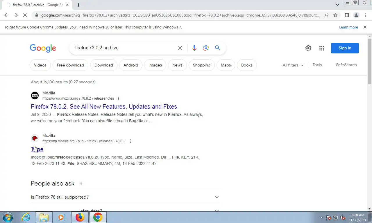This screenshot has width=372, height=223.
Task: Open SafeSearch settings
Action: pyautogui.click(x=346, y=65)
